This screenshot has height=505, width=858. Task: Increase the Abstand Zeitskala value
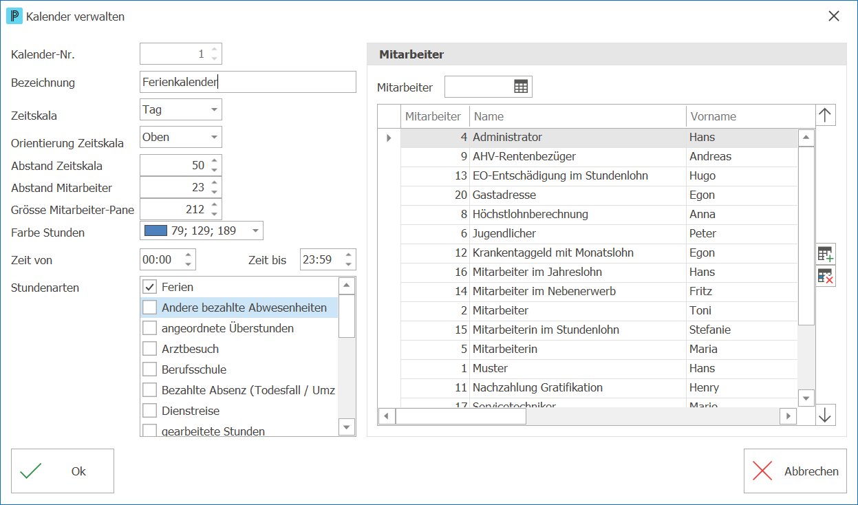pos(215,161)
